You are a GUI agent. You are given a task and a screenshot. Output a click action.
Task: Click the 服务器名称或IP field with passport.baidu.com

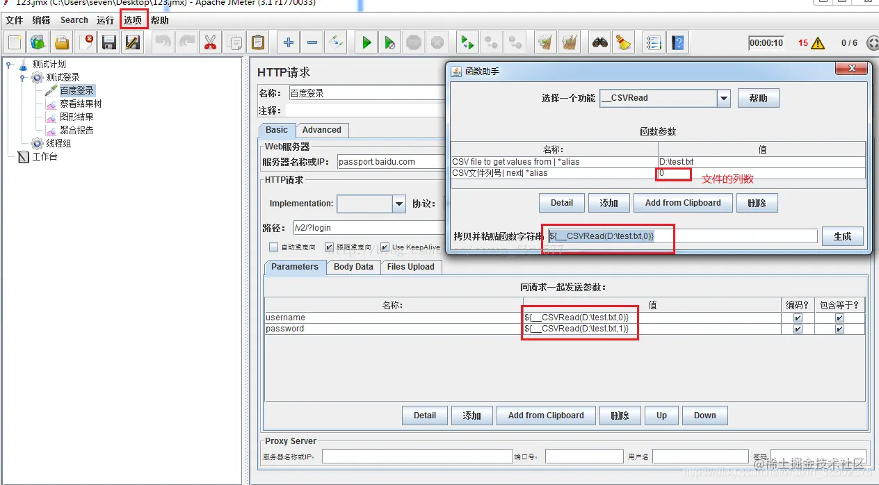[x=391, y=162]
